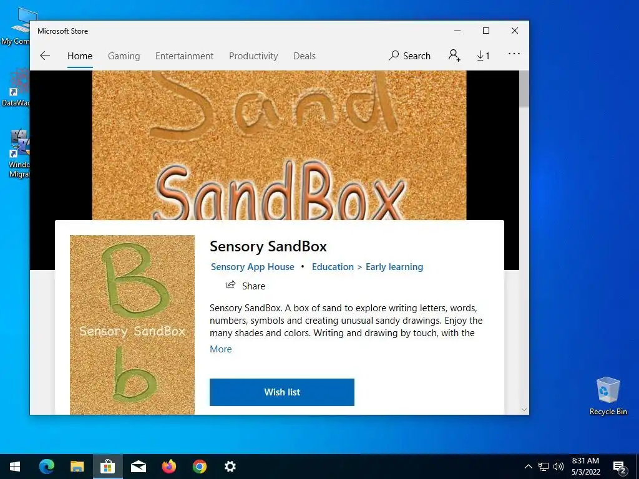Launch Google Chrome from taskbar
This screenshot has width=639, height=479.
[x=199, y=467]
